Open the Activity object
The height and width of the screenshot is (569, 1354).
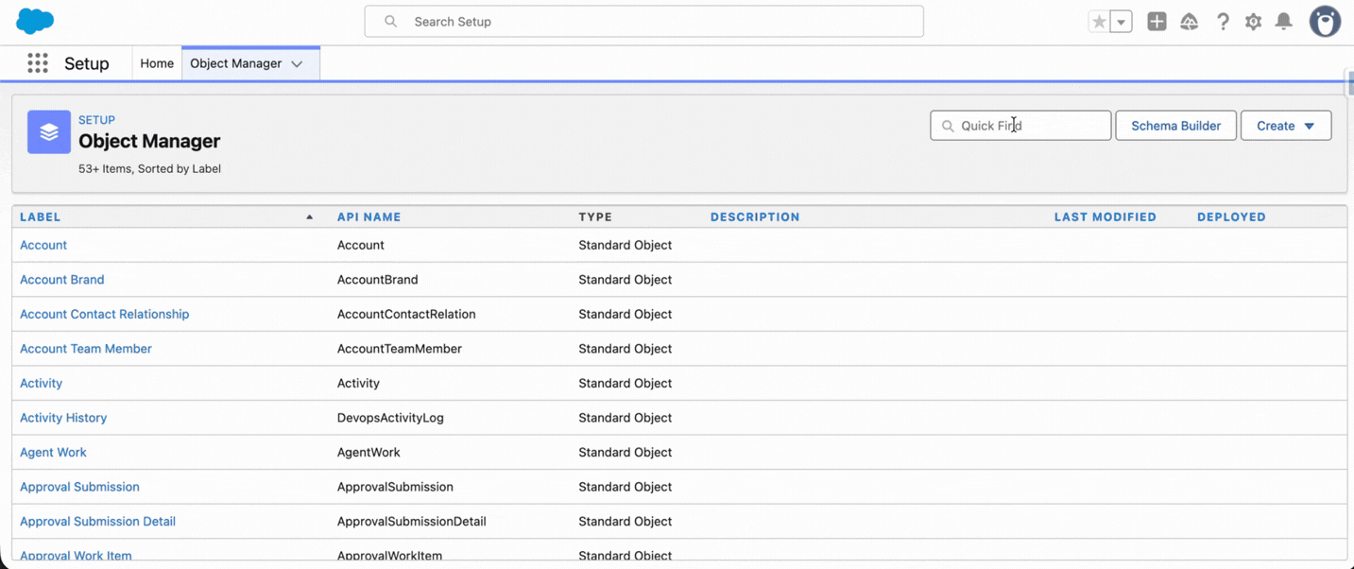click(x=42, y=383)
